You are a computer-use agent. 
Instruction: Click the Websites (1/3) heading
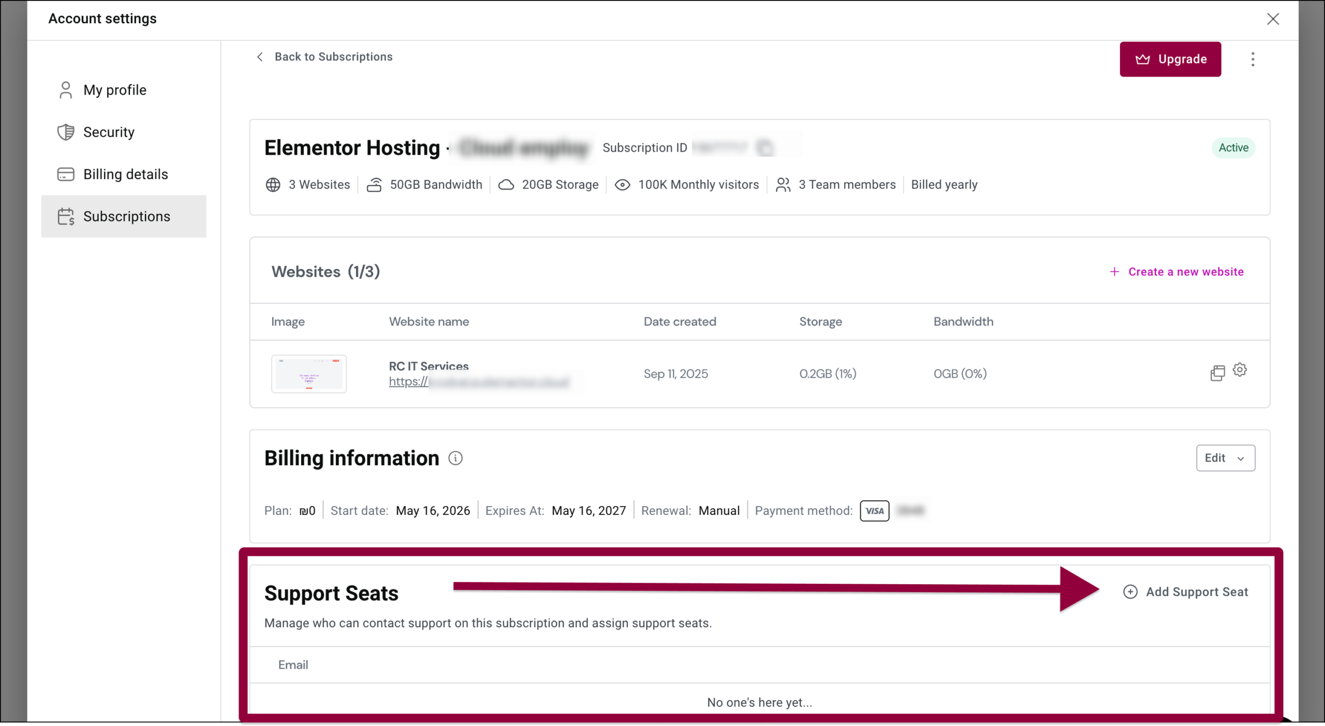point(326,272)
